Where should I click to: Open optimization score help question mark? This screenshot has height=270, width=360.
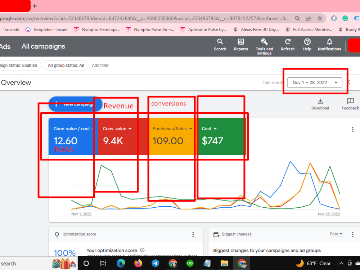click(x=142, y=250)
